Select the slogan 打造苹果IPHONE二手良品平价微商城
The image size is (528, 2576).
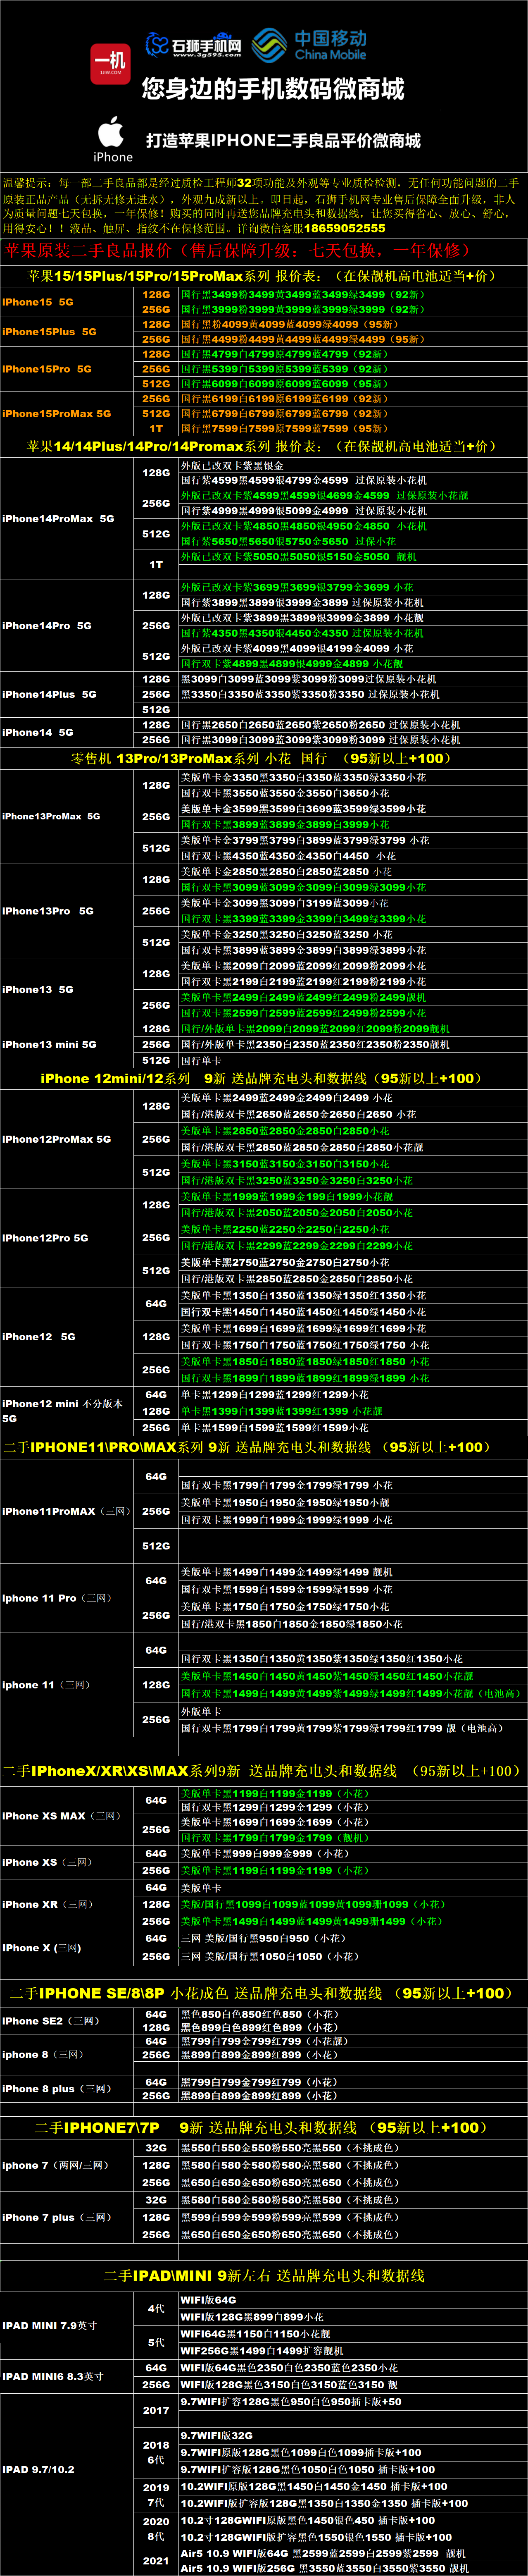283,140
